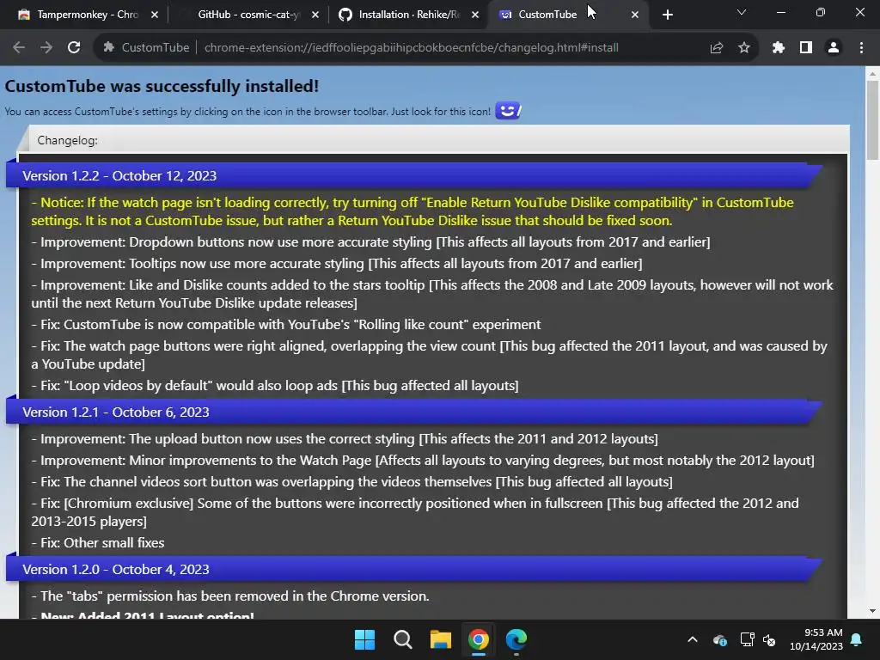Close the GitHub cosmic-cat tab
Viewport: 880px width, 660px height.
(315, 15)
